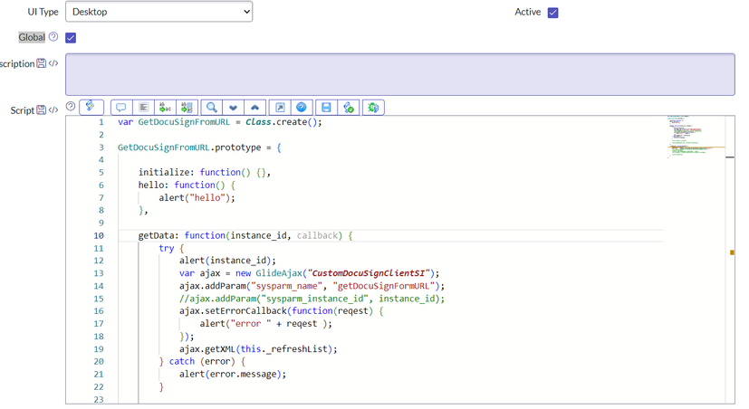Click the 'try' keyword on line 11
749x409 pixels.
pyautogui.click(x=167, y=248)
